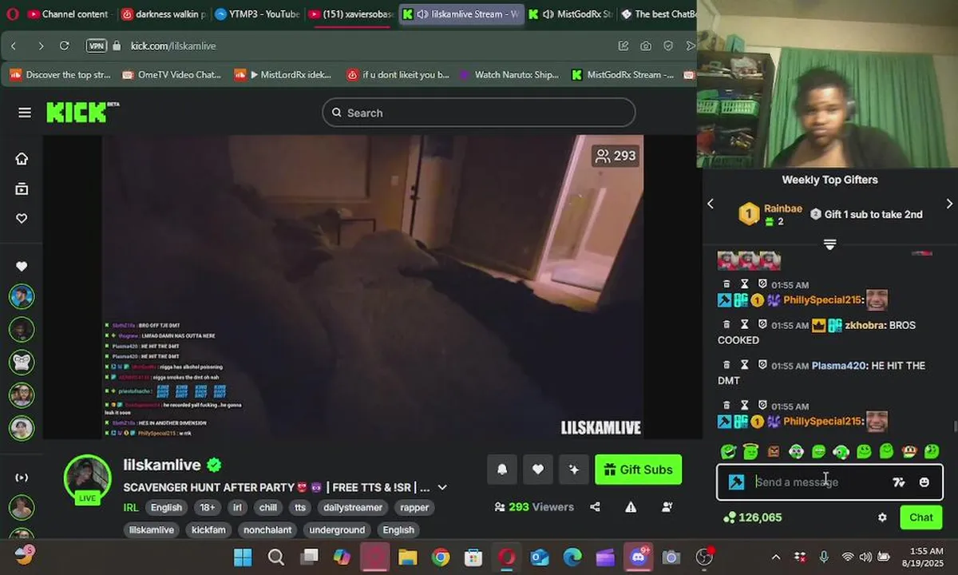Screen dimensions: 958x575
Task: Click the green Chat send button
Action: click(921, 517)
